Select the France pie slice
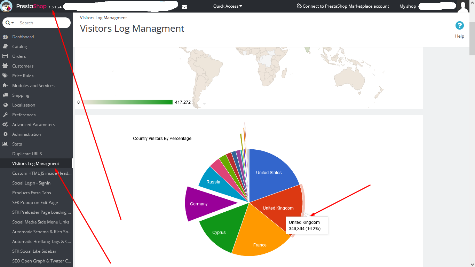The image size is (475, 267). [259, 237]
